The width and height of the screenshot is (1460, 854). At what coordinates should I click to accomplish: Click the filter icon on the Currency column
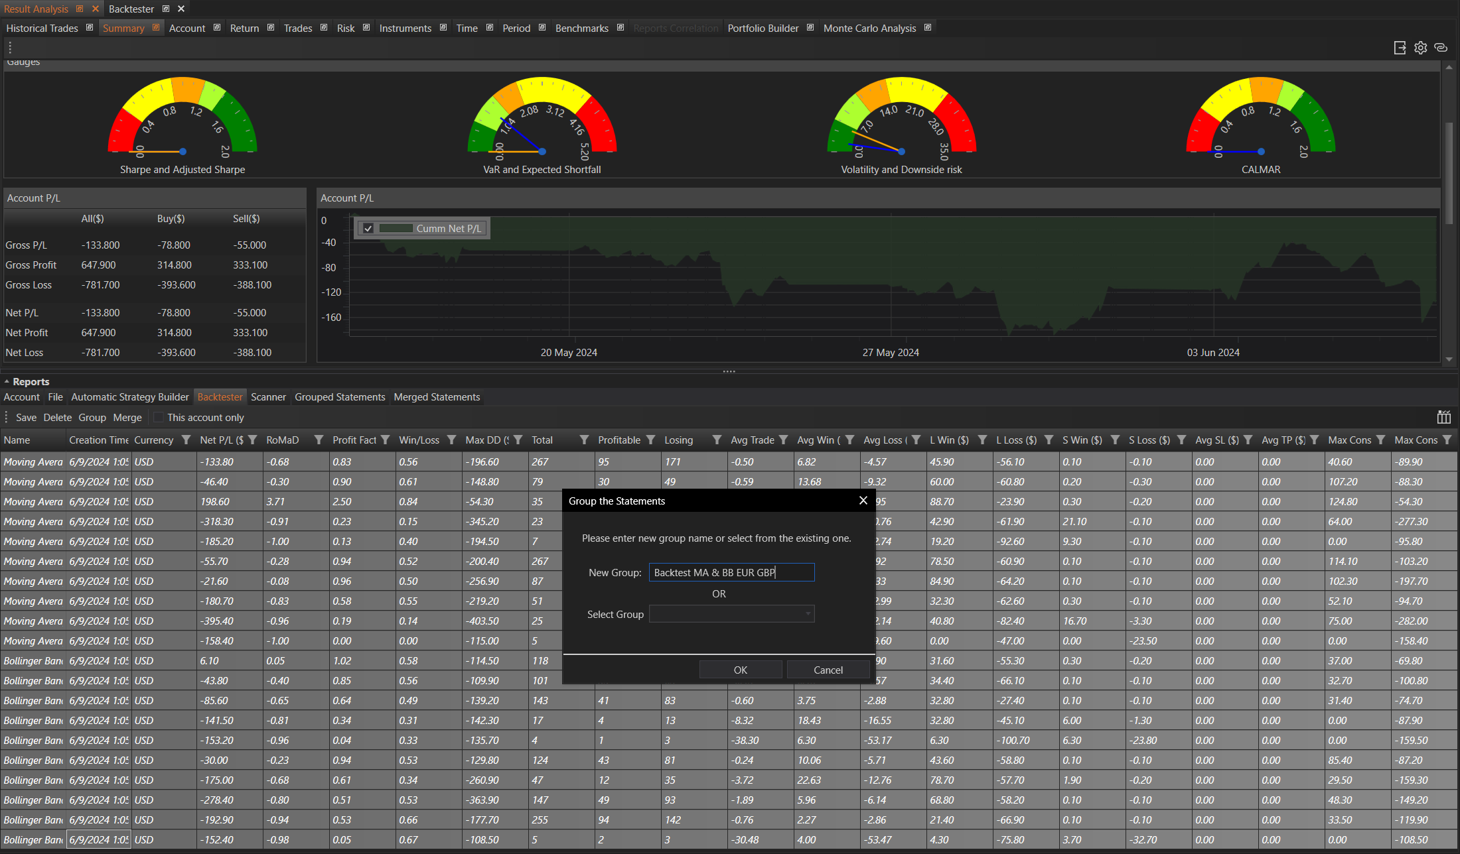pos(186,440)
